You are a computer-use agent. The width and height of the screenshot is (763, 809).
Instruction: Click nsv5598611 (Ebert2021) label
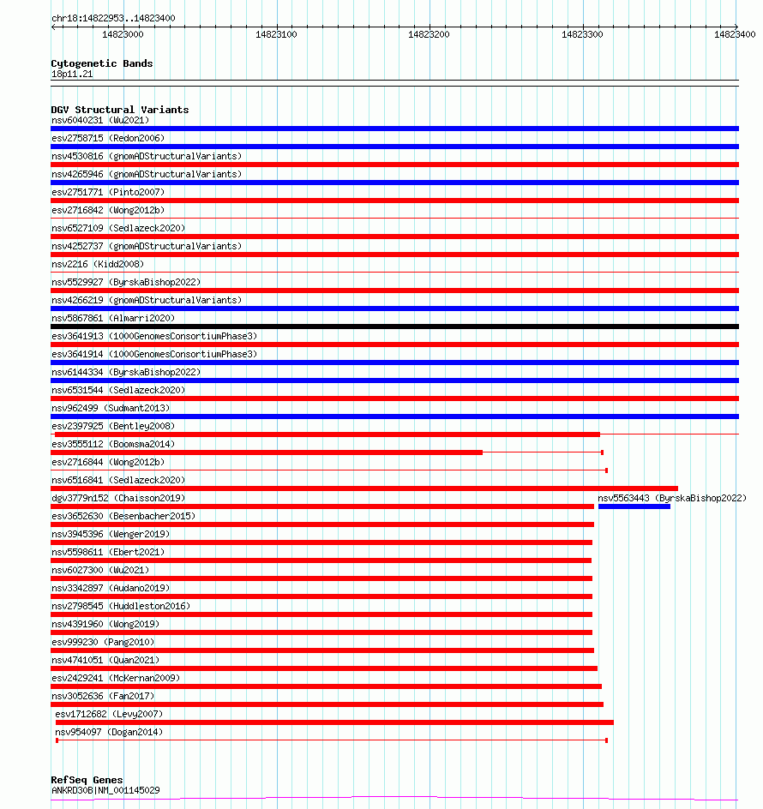108,553
